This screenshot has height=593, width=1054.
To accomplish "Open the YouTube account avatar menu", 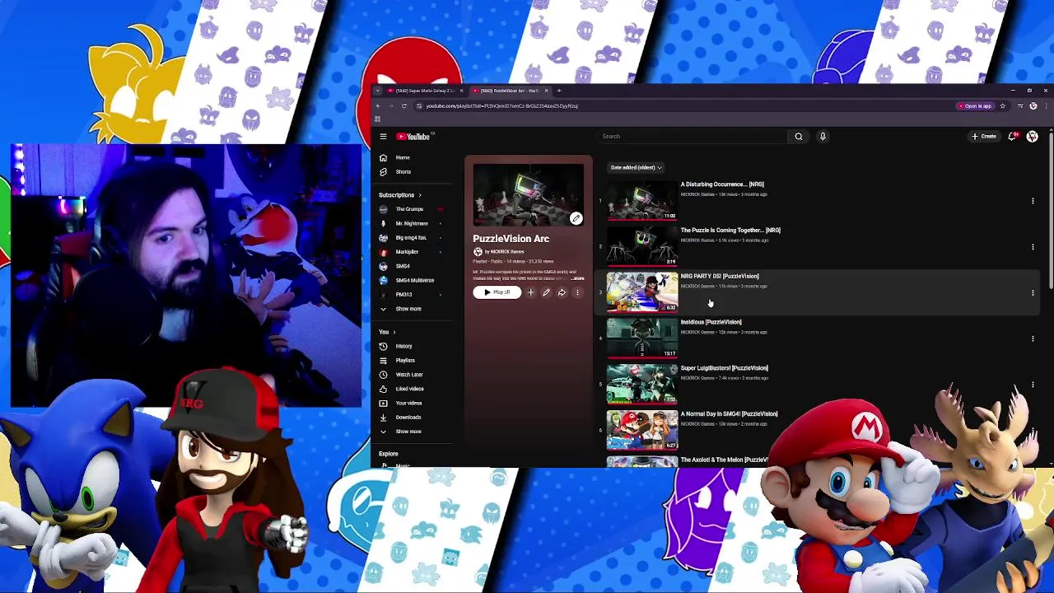I will tap(1033, 137).
